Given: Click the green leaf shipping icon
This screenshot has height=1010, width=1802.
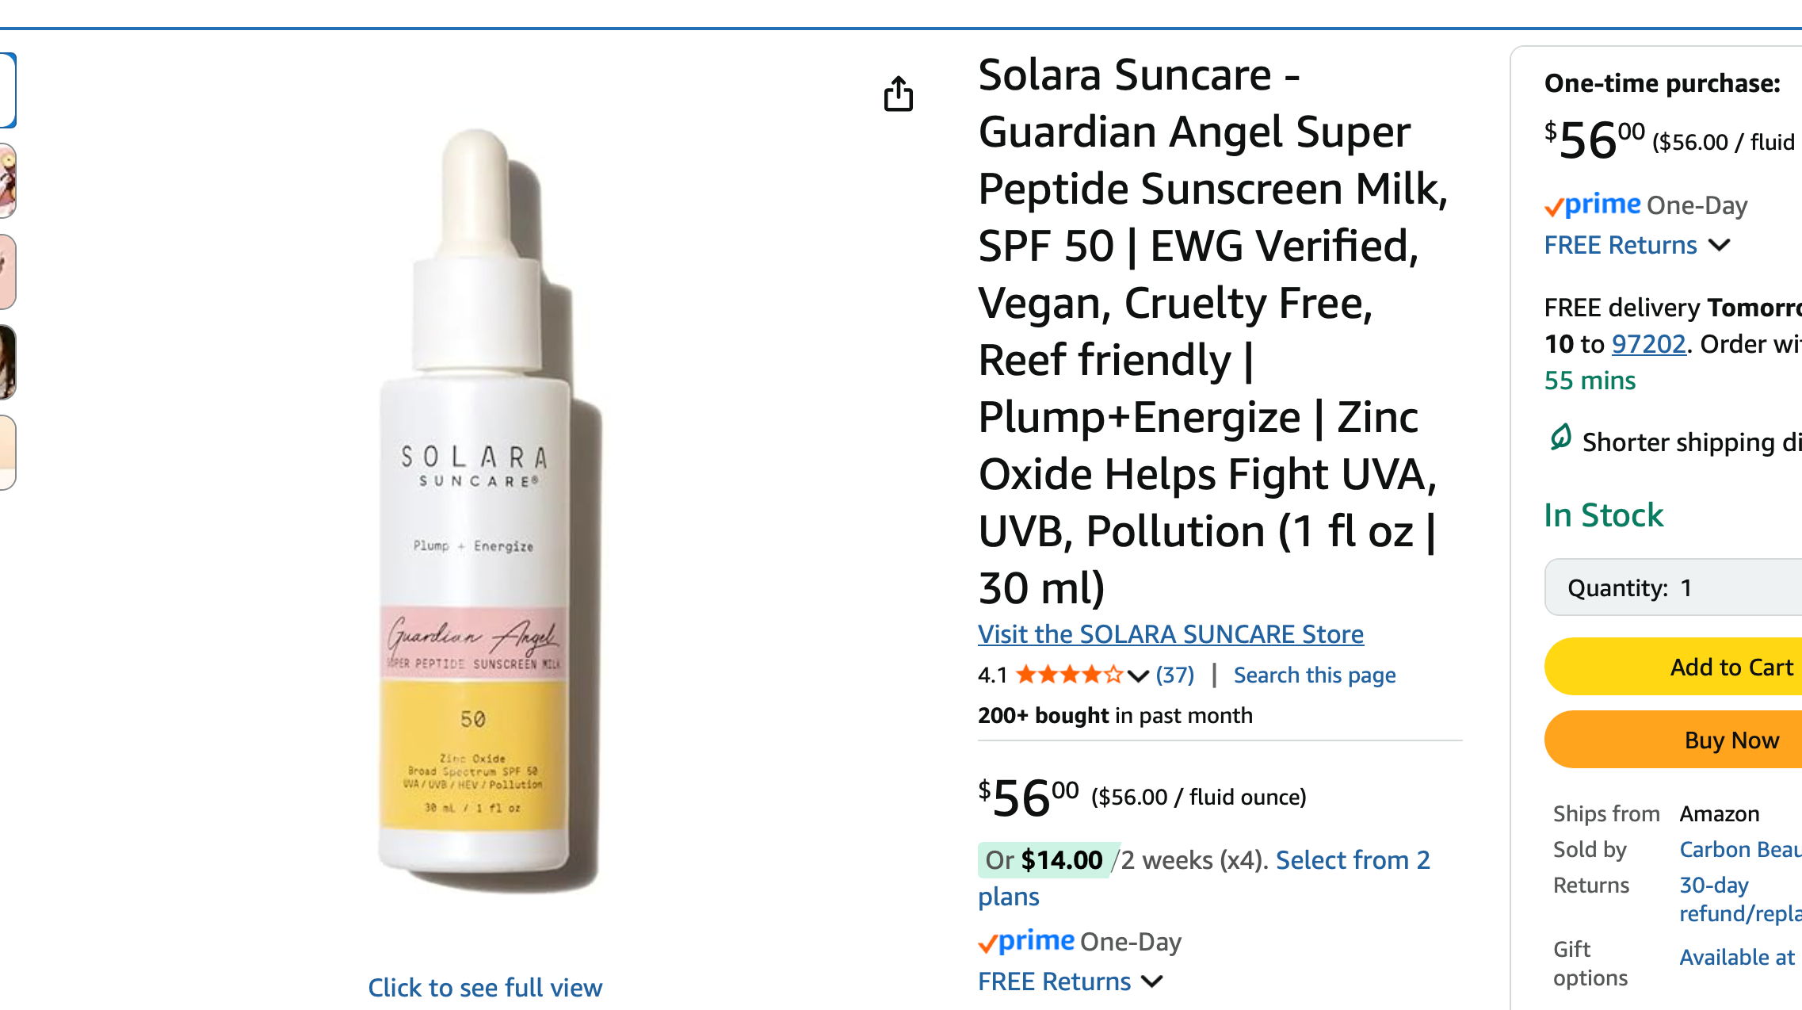Looking at the screenshot, I should [1560, 438].
